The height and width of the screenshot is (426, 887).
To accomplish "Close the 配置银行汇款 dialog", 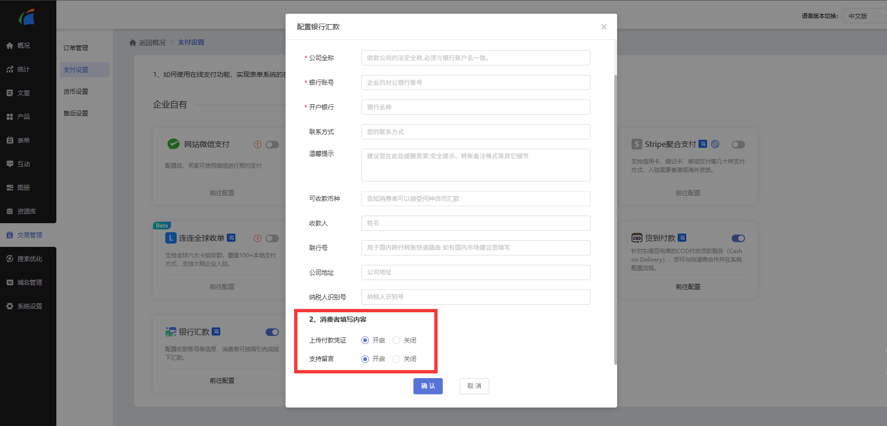I will pos(604,27).
